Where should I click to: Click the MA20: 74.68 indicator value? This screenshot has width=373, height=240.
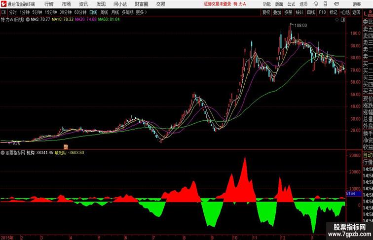point(86,20)
